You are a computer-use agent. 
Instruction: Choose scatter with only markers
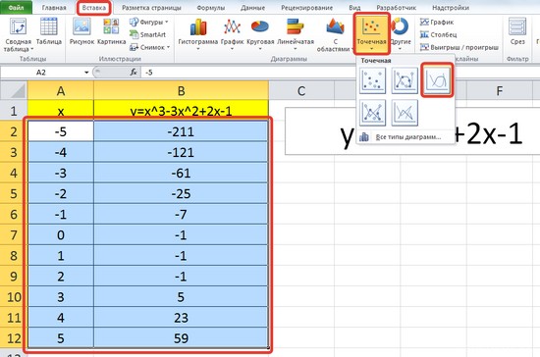point(372,80)
